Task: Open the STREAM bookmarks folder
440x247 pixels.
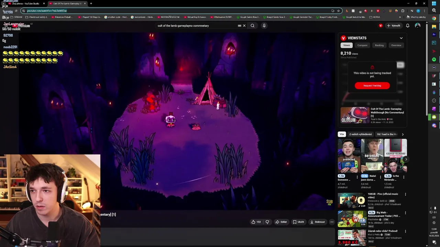Action: pos(16,17)
